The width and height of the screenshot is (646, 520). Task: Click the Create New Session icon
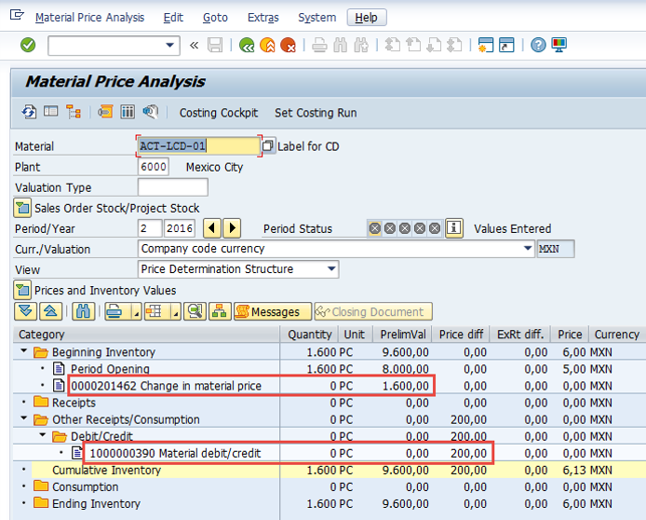[x=486, y=45]
